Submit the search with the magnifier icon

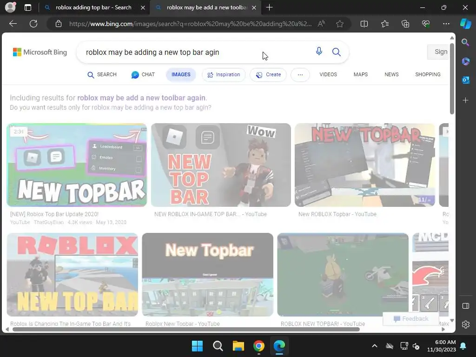[336, 52]
